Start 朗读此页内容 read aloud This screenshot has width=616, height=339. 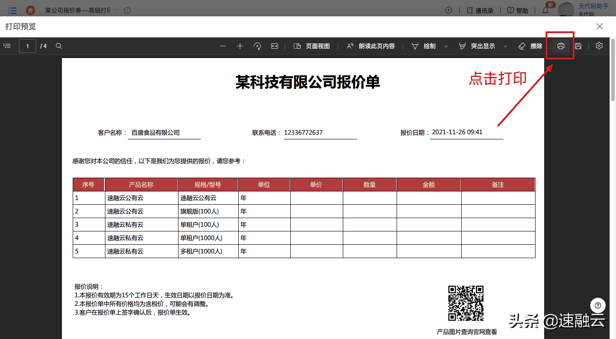point(371,46)
